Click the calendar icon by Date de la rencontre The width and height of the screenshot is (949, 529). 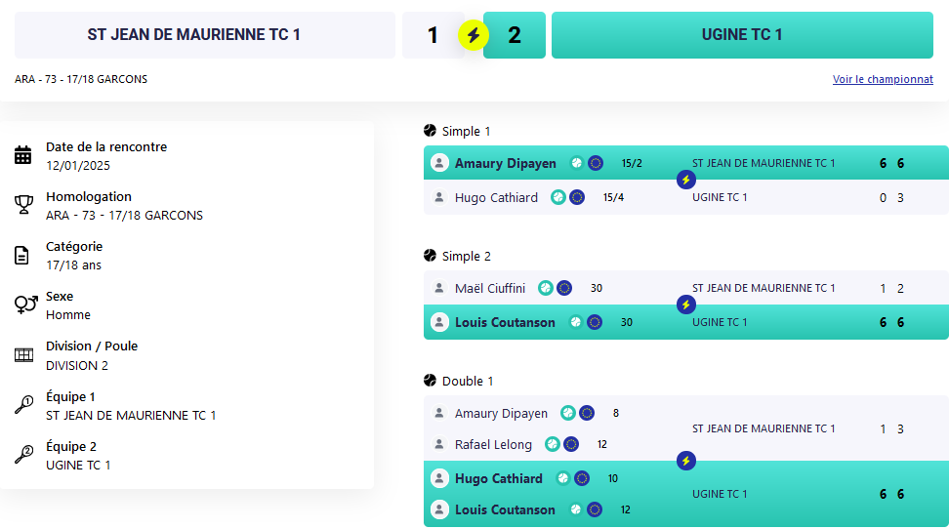point(23,155)
